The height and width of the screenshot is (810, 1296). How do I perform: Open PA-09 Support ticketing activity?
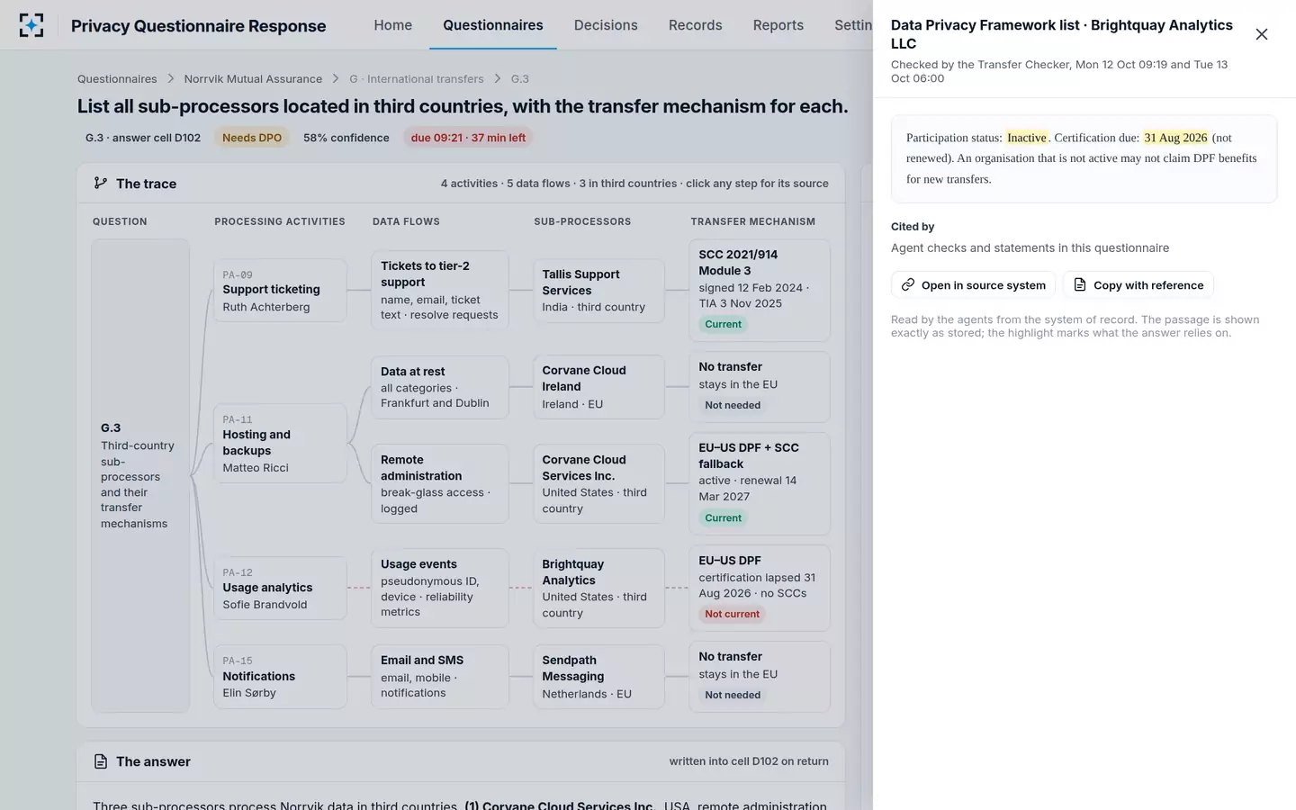click(280, 290)
